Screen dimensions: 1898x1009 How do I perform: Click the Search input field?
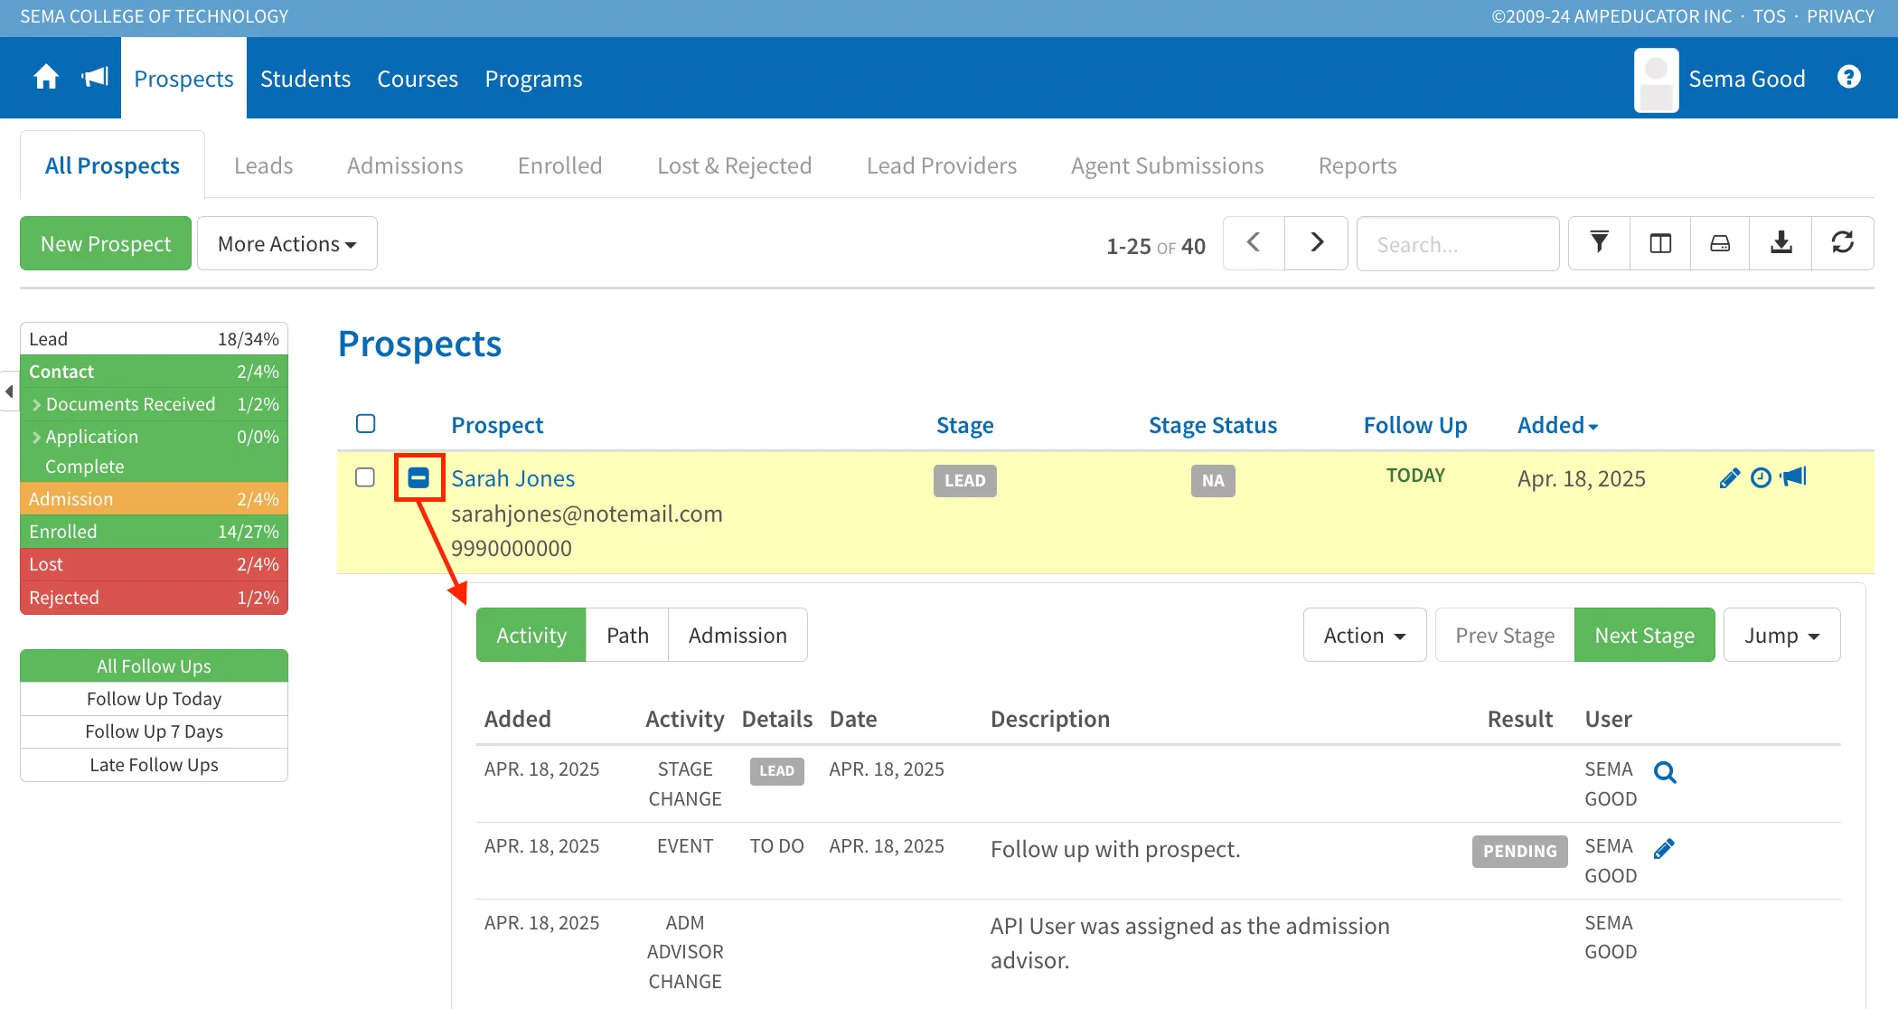tap(1457, 243)
